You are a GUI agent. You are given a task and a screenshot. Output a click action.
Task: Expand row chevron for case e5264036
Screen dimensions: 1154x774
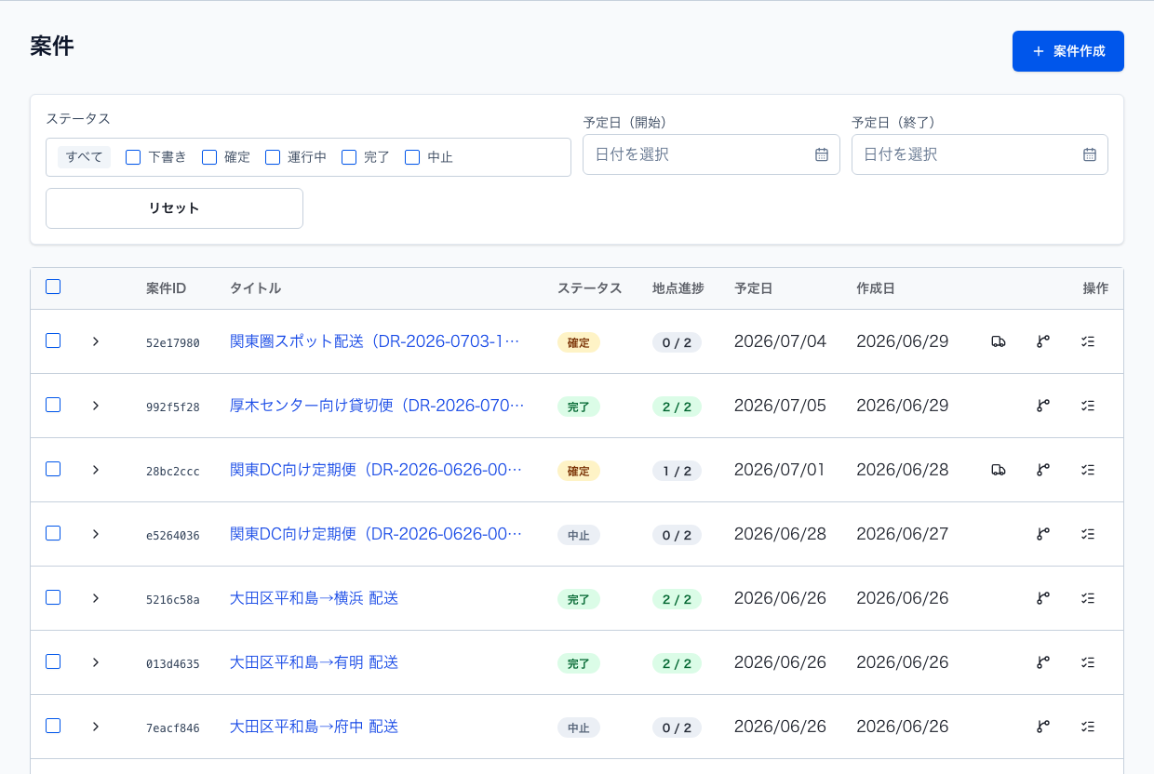[x=95, y=534]
